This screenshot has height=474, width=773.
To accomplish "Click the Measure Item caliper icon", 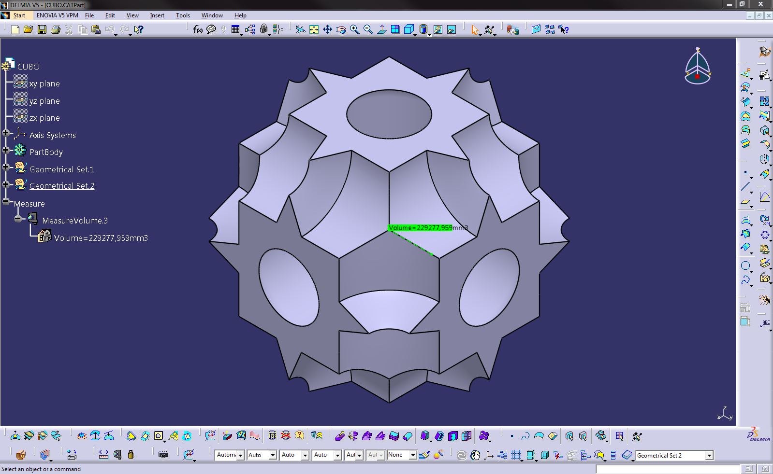I will coord(117,455).
